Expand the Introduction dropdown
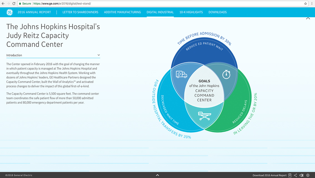 53,55
